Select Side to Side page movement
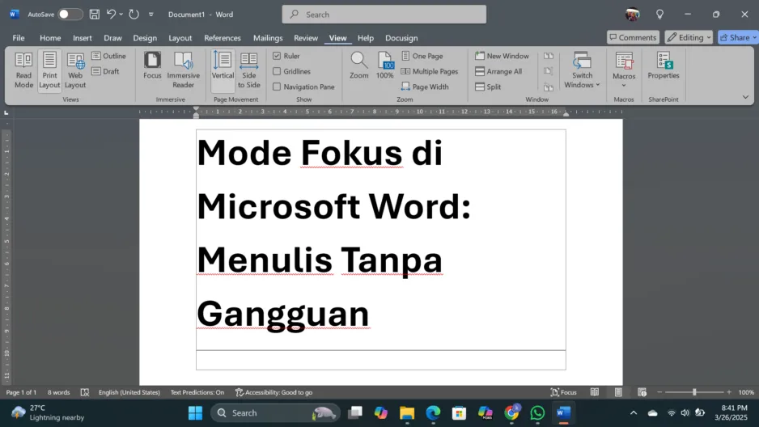Viewport: 759px width, 427px height. coord(248,70)
